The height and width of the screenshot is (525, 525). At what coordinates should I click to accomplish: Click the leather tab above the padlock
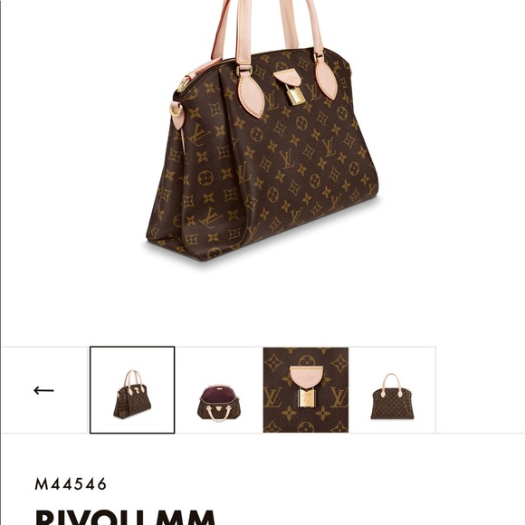coord(287,78)
